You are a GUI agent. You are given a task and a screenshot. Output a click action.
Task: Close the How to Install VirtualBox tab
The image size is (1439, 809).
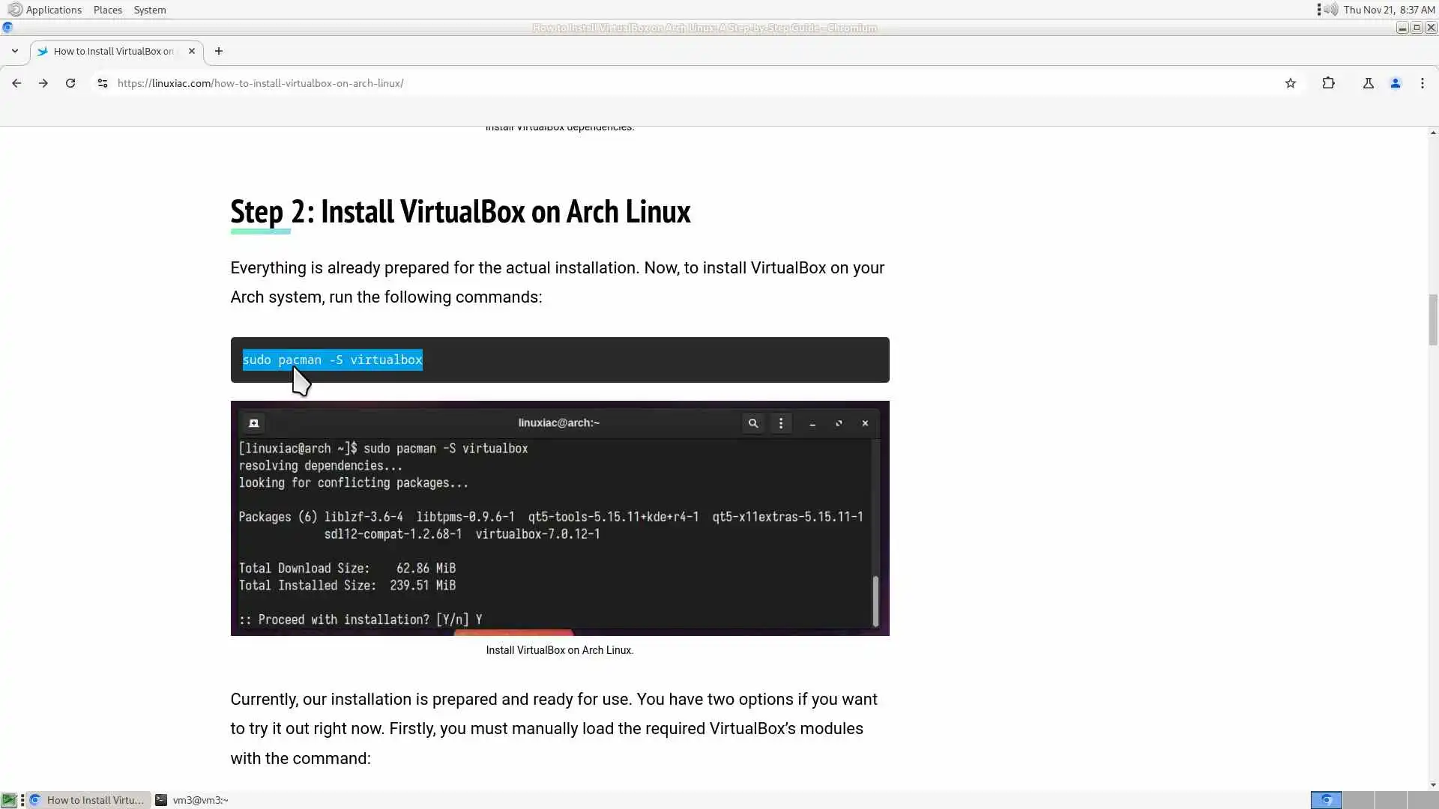point(191,51)
